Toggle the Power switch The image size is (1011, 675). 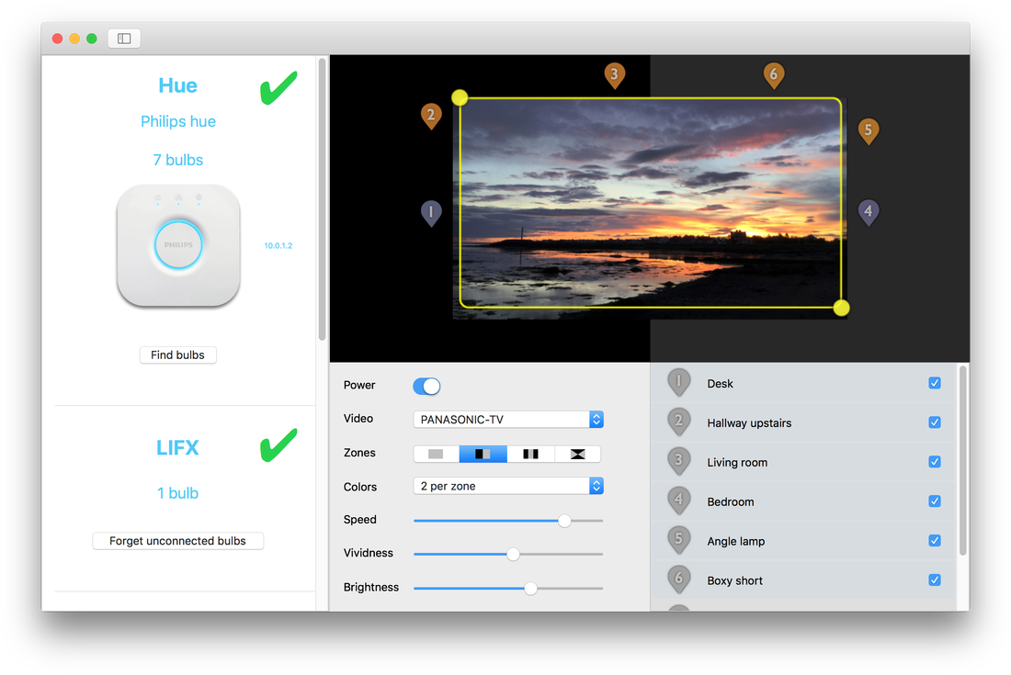click(x=426, y=386)
